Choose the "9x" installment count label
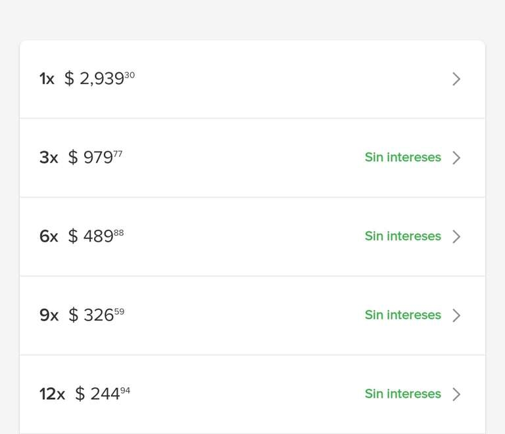The height and width of the screenshot is (434, 505). [x=49, y=316]
